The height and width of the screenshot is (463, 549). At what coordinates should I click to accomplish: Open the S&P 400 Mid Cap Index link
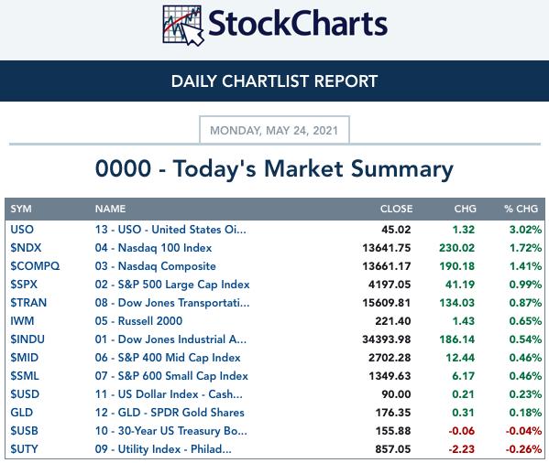(x=168, y=358)
